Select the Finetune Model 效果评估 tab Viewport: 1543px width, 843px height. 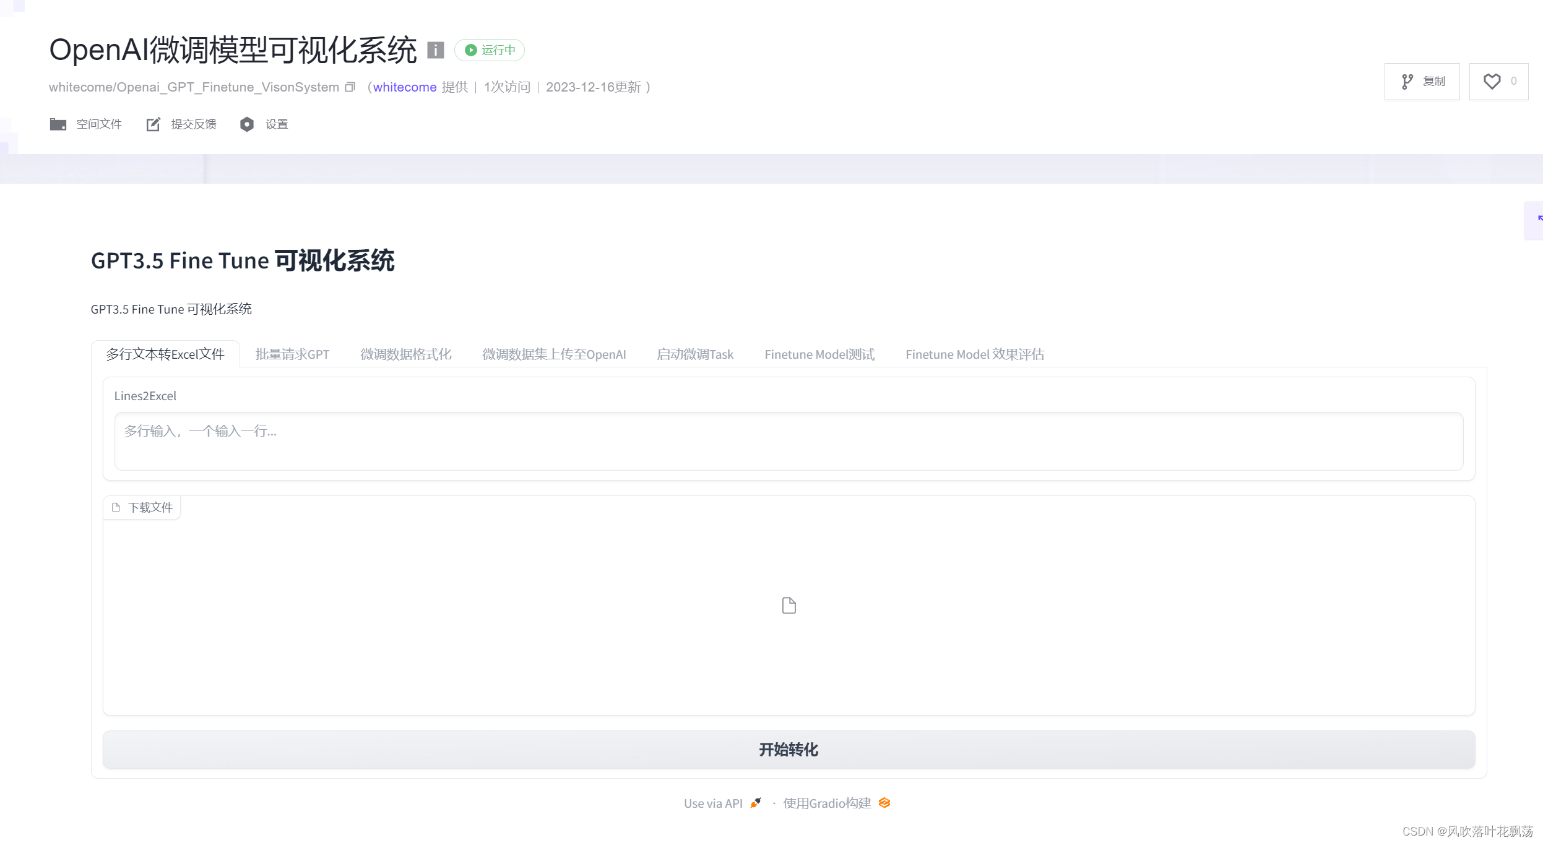tap(974, 354)
